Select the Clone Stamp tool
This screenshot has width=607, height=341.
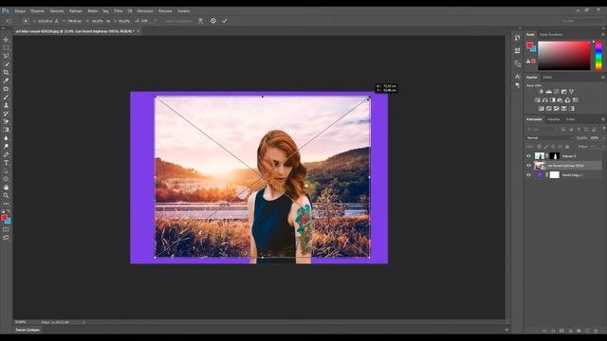[x=6, y=105]
